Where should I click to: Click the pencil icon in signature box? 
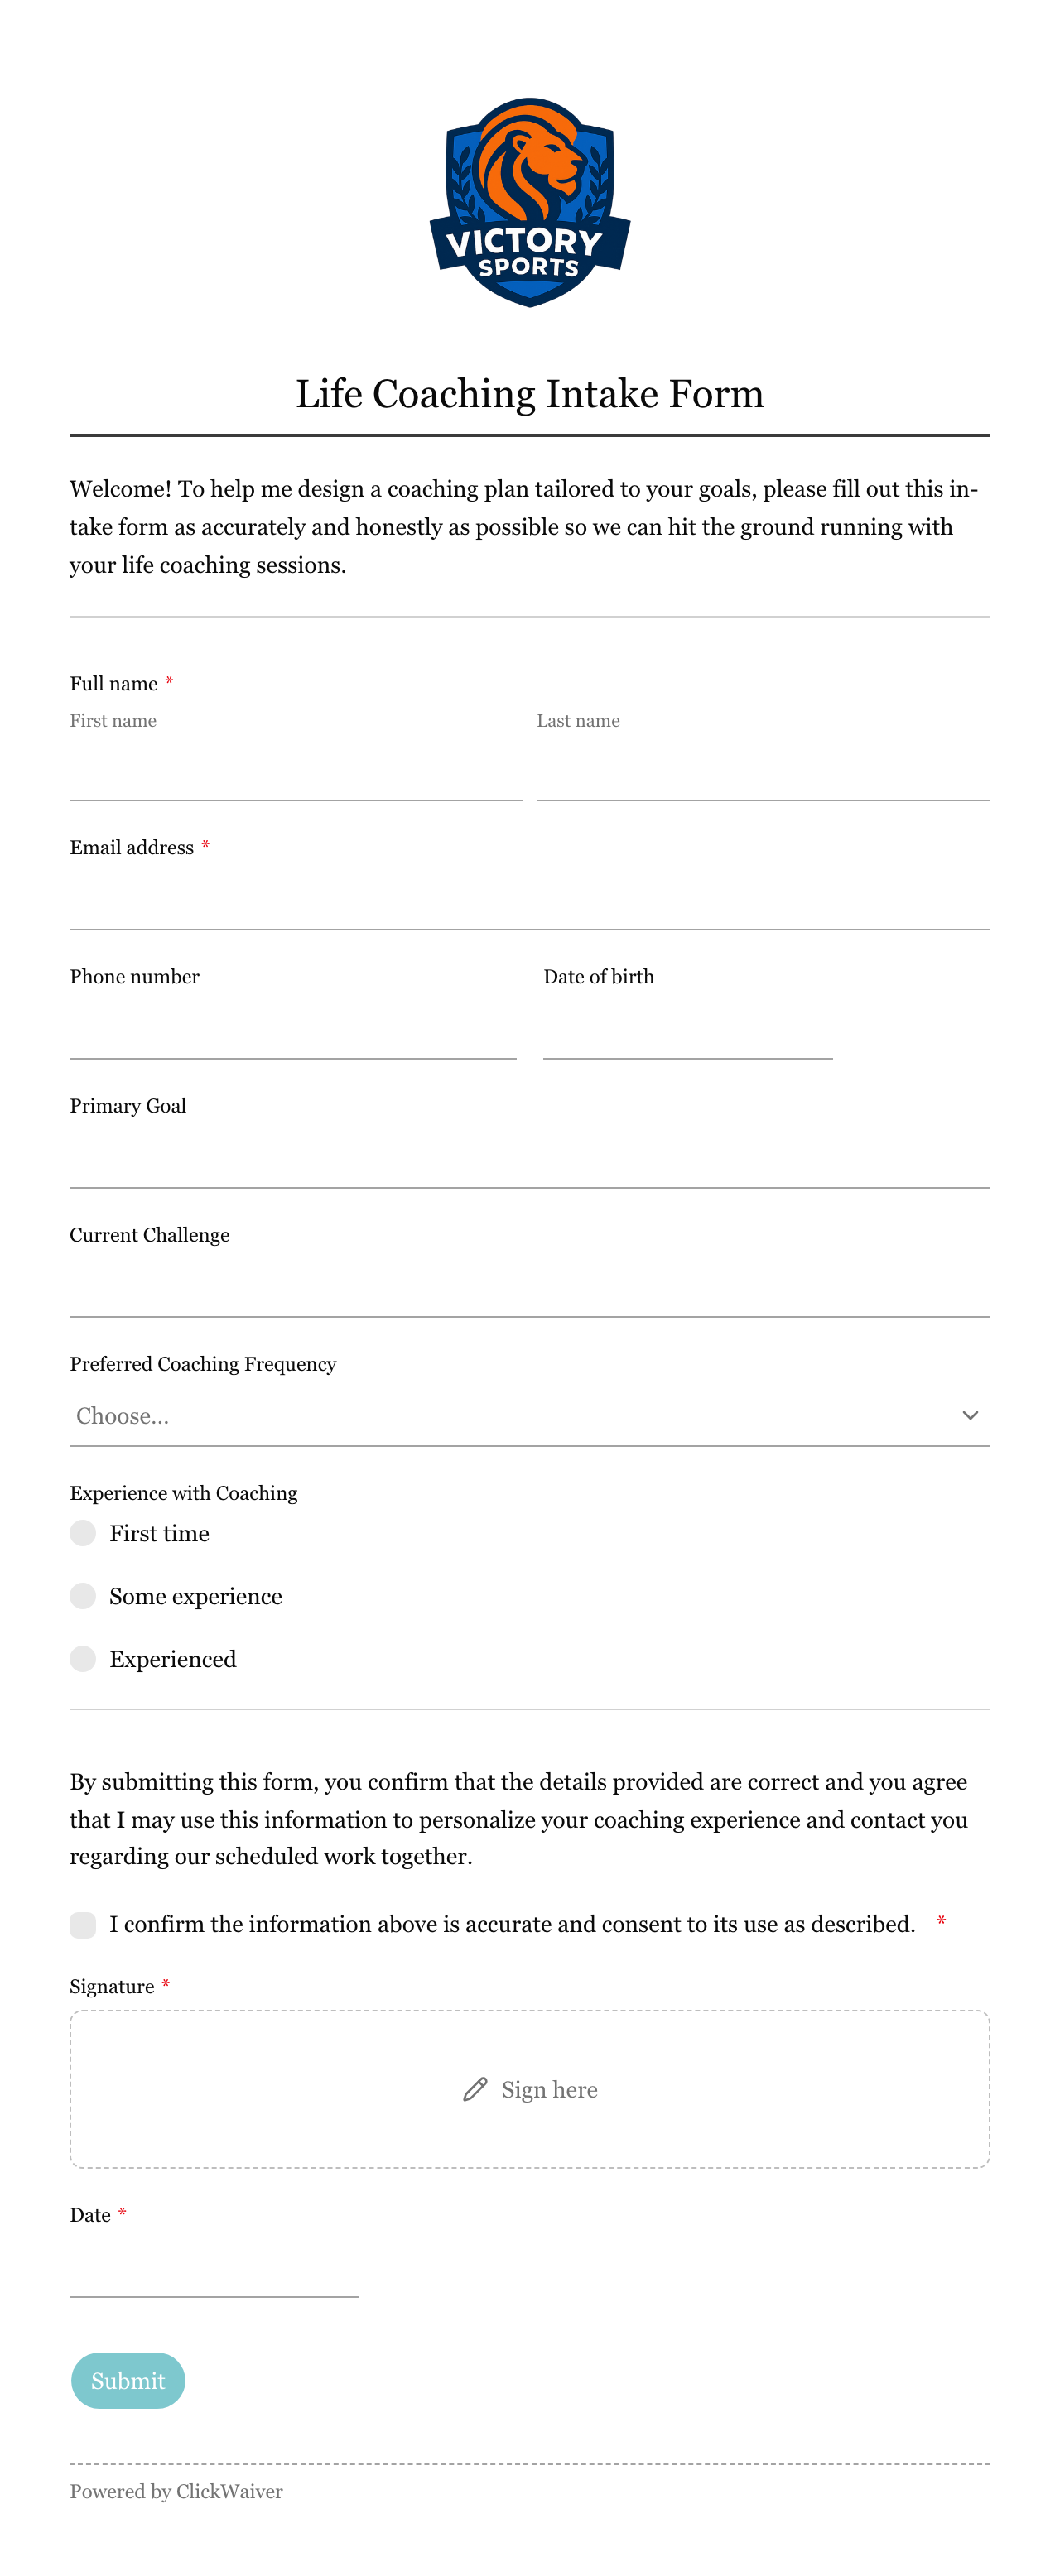475,2089
